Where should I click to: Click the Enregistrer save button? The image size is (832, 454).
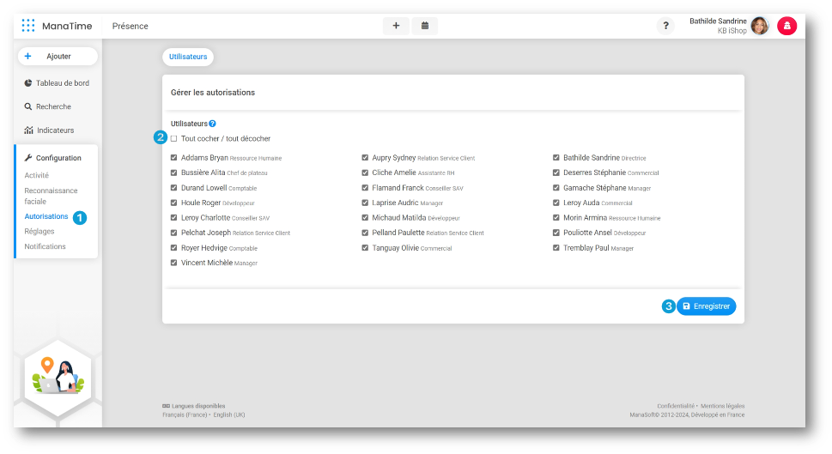tap(706, 306)
